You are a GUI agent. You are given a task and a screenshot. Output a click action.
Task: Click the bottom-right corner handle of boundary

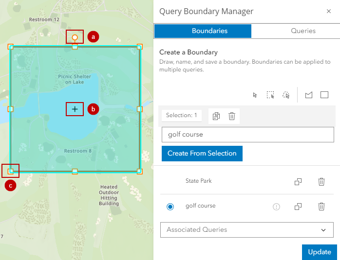(x=139, y=172)
